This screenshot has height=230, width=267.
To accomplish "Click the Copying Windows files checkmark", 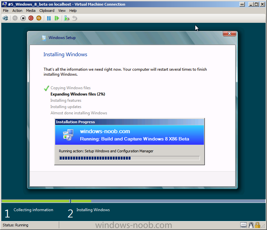I will coord(46,88).
